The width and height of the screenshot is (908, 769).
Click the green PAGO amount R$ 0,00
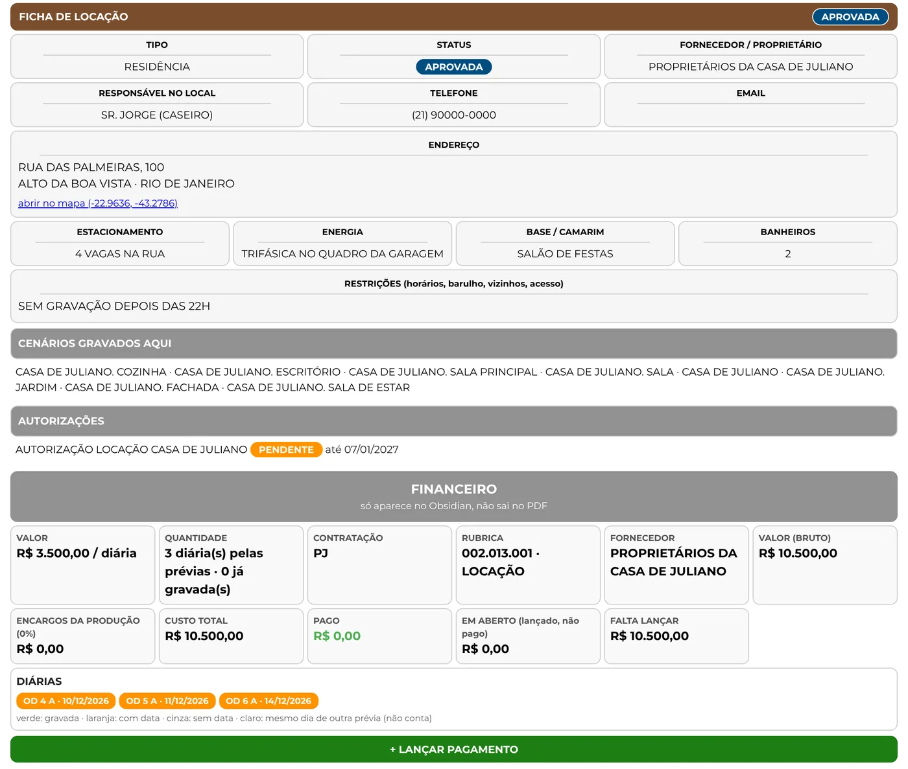pyautogui.click(x=337, y=636)
